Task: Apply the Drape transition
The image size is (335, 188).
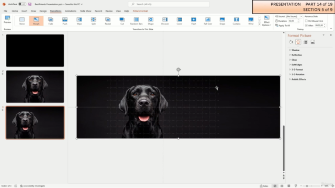Action: 222,21
